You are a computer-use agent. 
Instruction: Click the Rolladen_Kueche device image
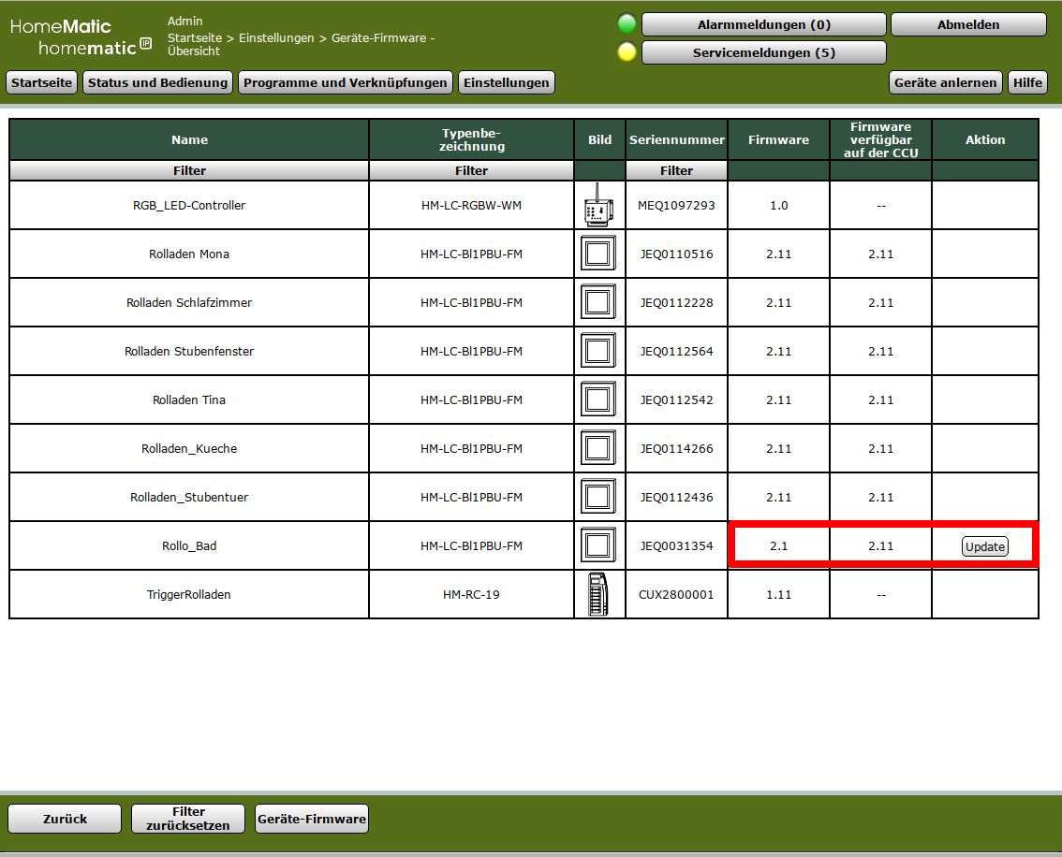[x=598, y=448]
